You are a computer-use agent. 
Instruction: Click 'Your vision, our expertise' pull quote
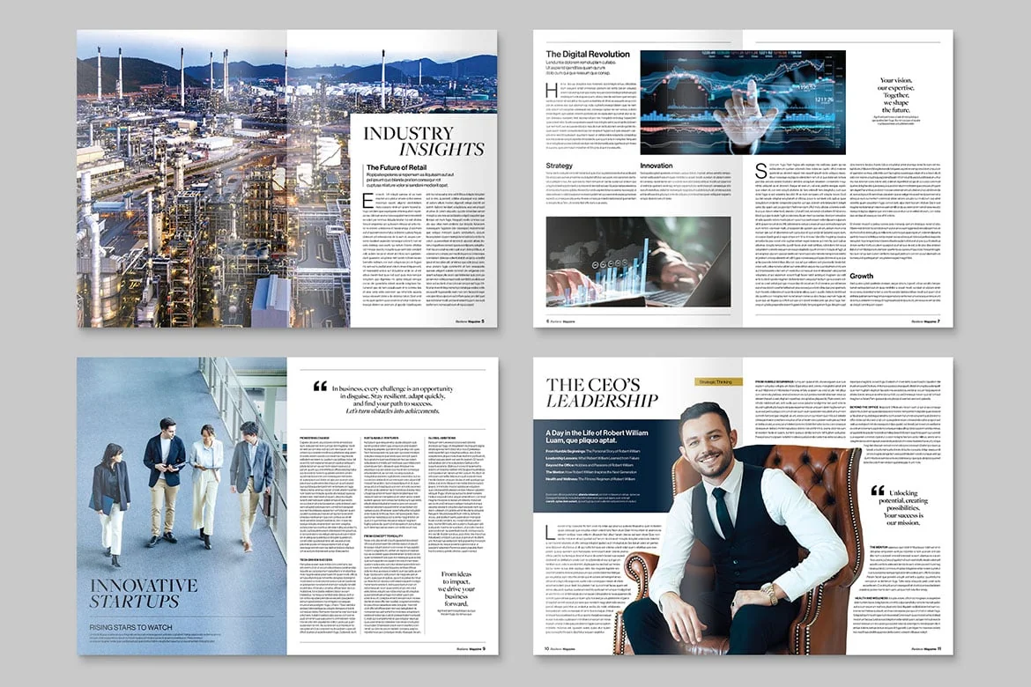(x=896, y=95)
